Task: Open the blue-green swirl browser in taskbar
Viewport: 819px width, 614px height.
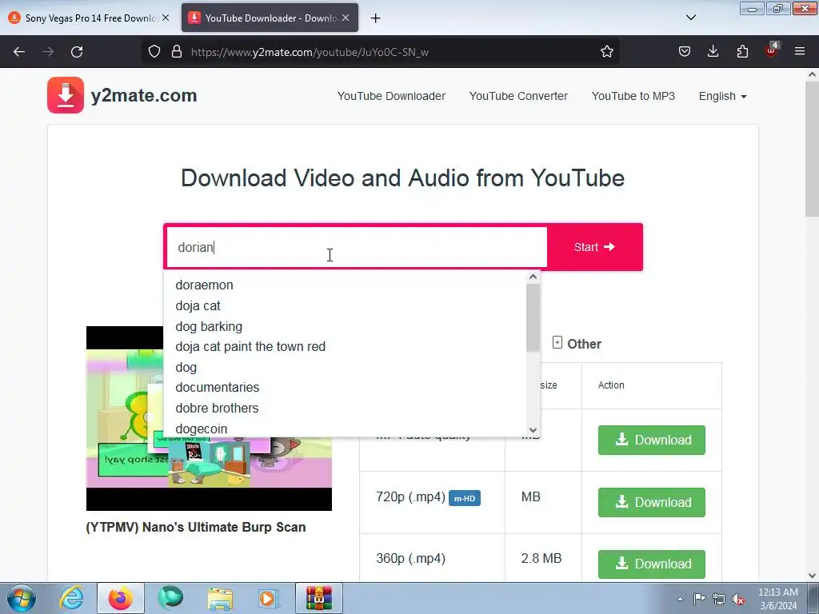Action: coord(170,598)
